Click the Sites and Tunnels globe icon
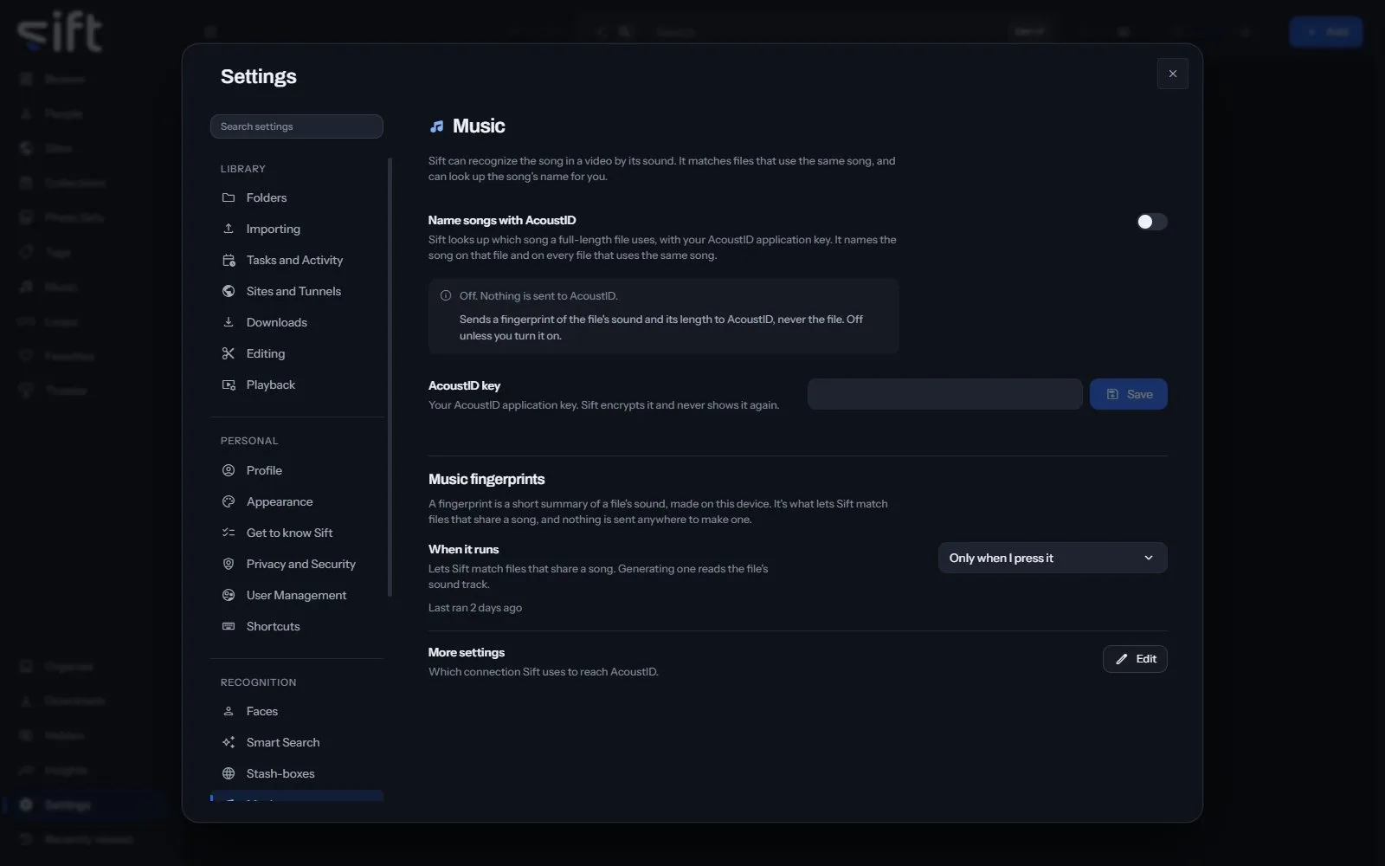Screen dimensions: 1385x866 tap(229, 291)
